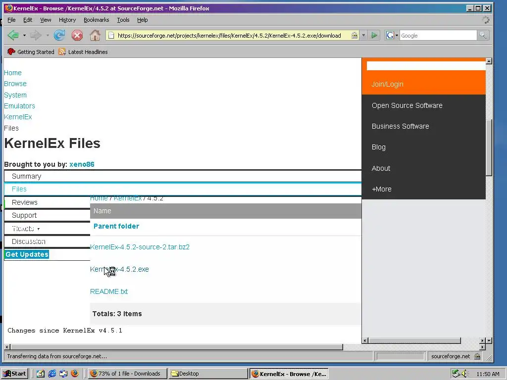Click into the Google search field
The width and height of the screenshot is (507, 380).
[438, 35]
